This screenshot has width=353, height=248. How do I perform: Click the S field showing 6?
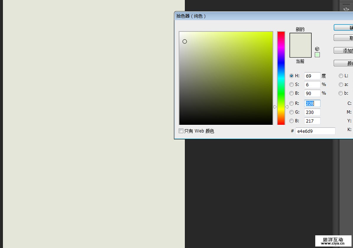pyautogui.click(x=312, y=85)
